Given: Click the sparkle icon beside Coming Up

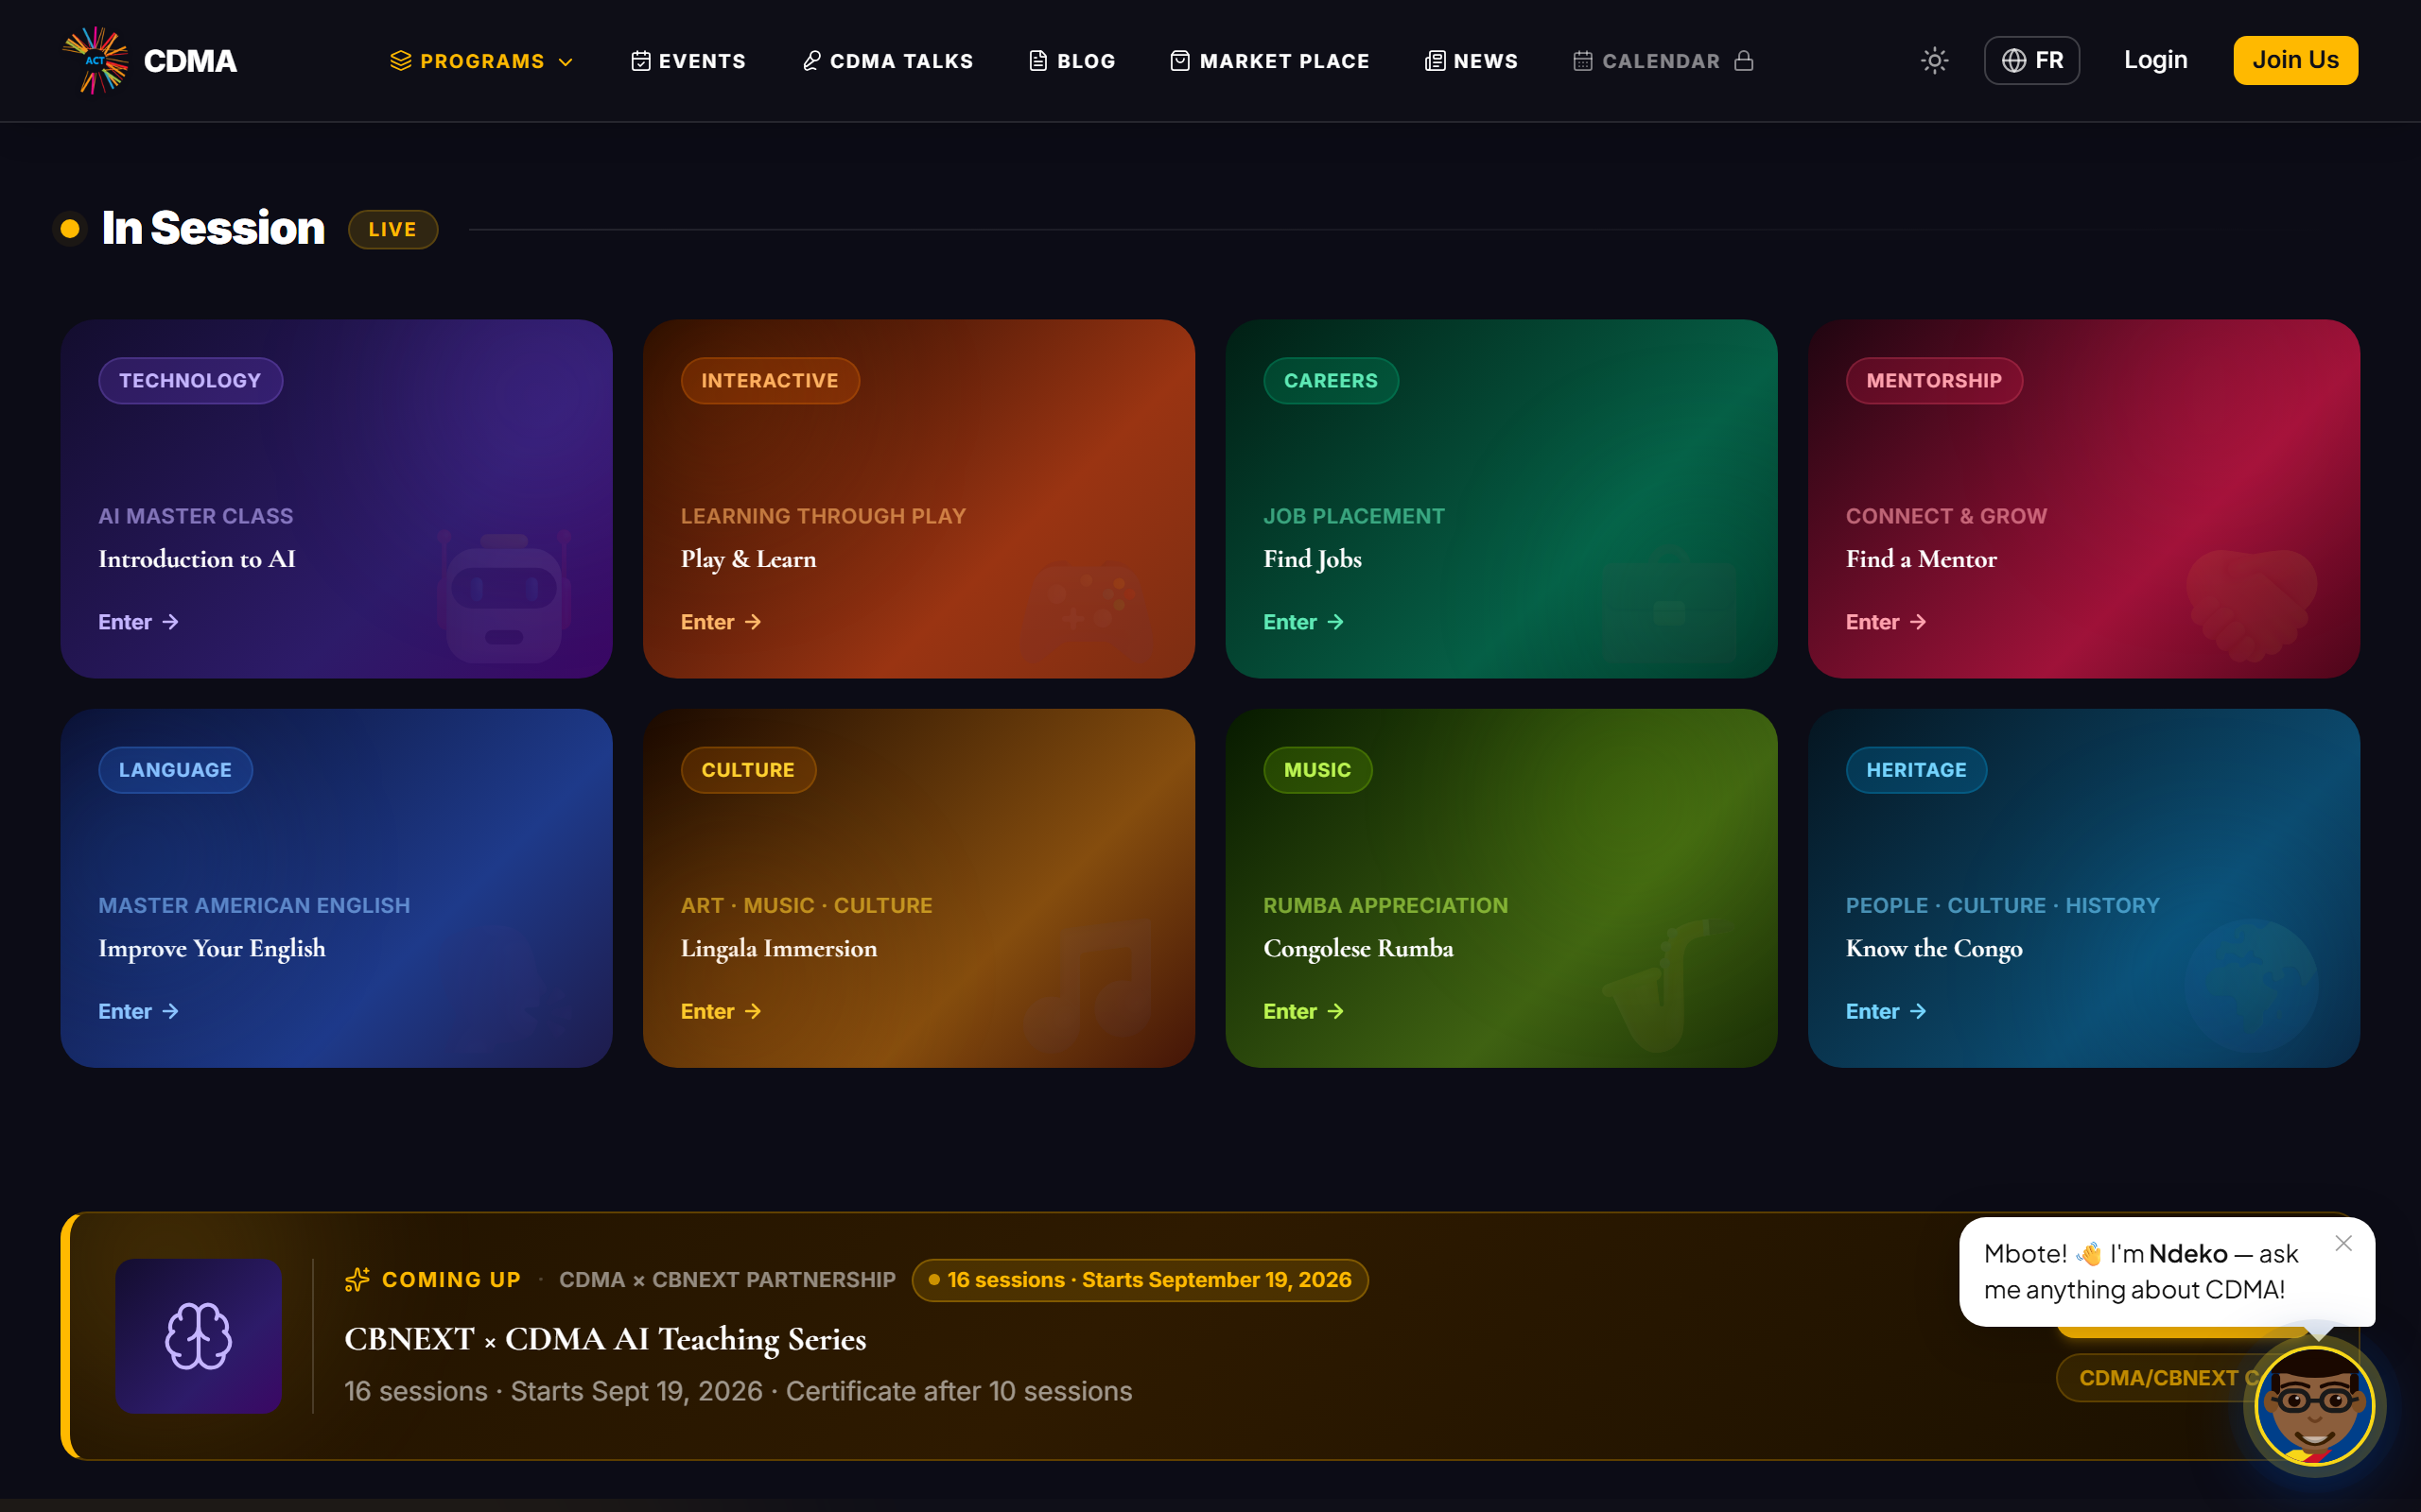Looking at the screenshot, I should [357, 1279].
